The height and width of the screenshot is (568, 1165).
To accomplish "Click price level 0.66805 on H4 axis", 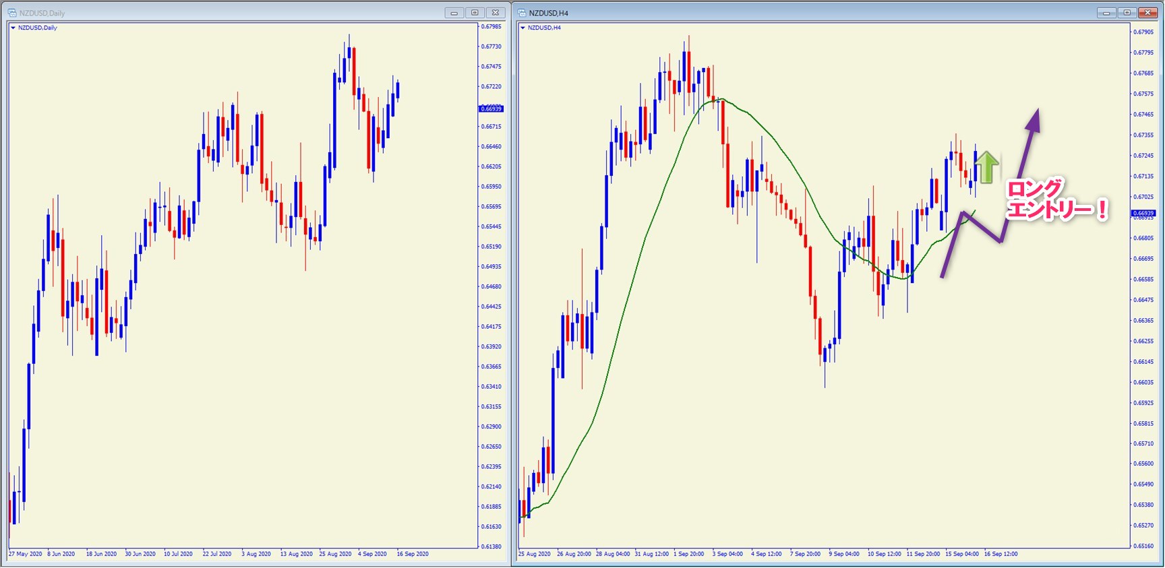I will click(1143, 238).
